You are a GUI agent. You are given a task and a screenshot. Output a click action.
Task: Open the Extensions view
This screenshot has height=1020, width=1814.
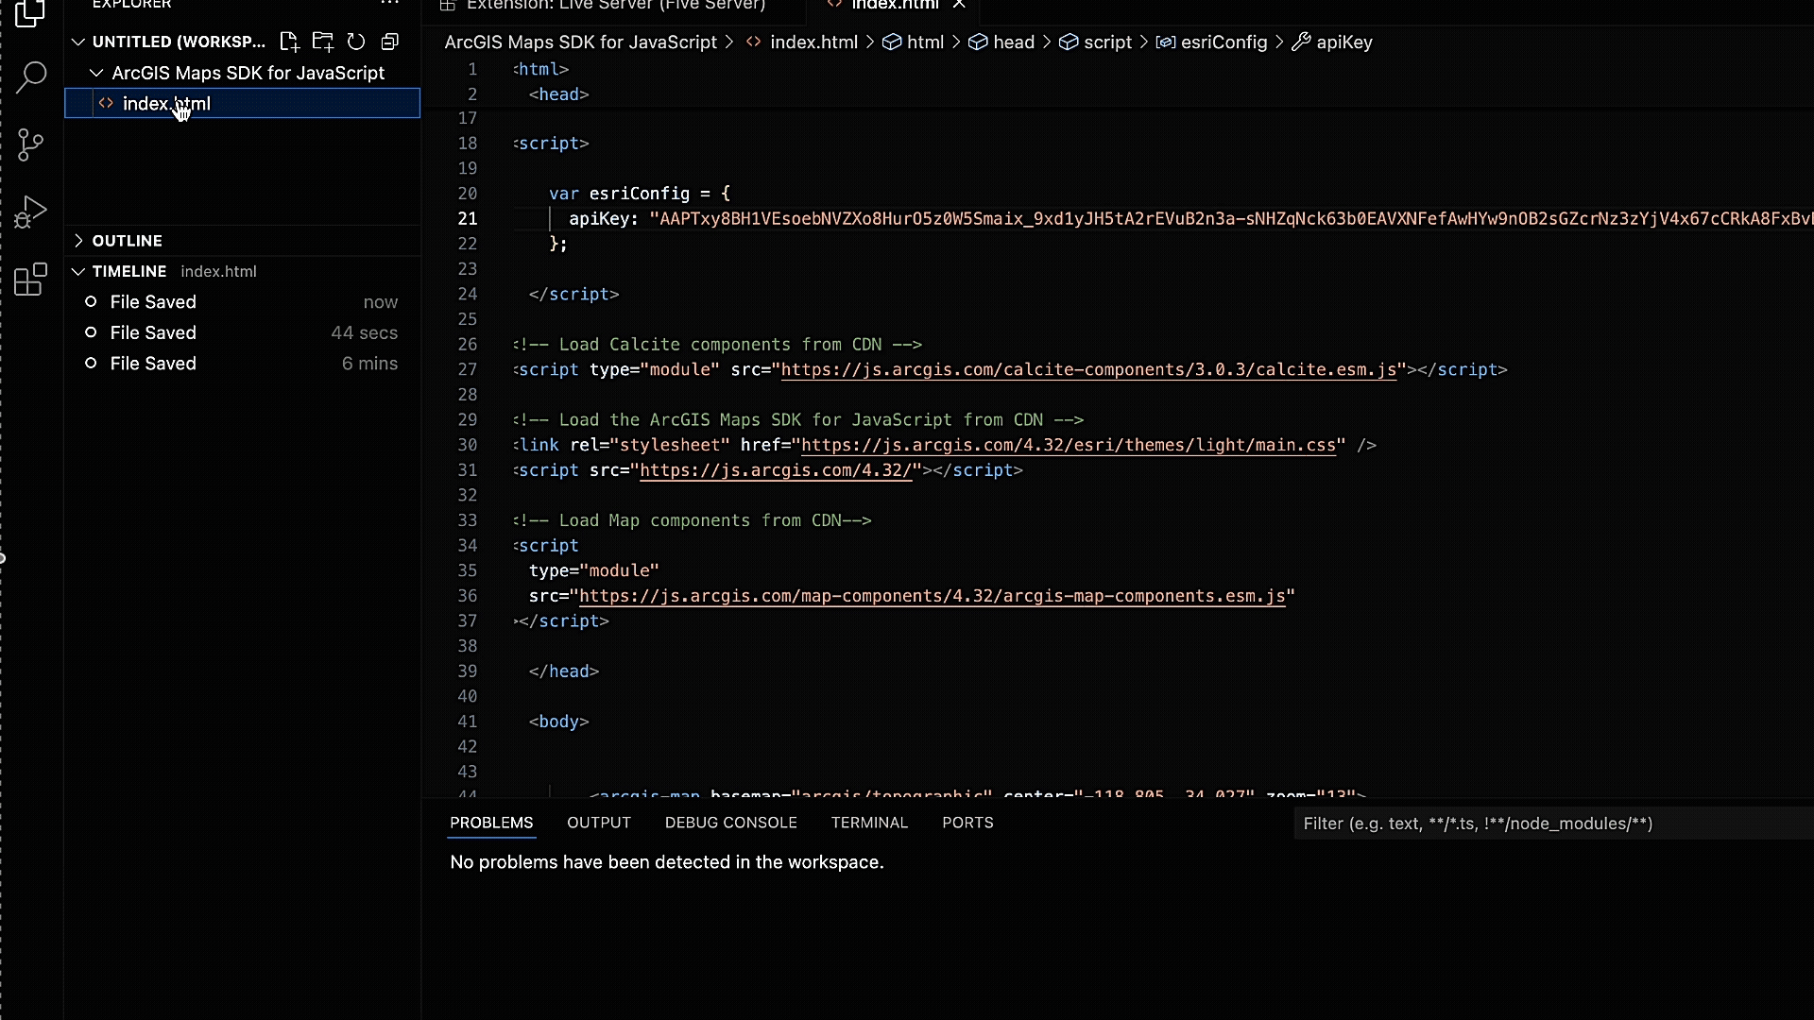[x=31, y=280]
